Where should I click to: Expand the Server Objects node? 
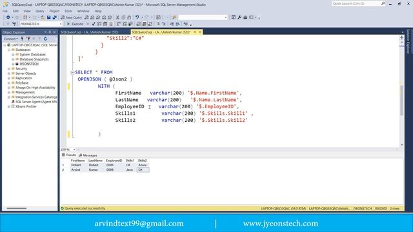(x=9, y=73)
